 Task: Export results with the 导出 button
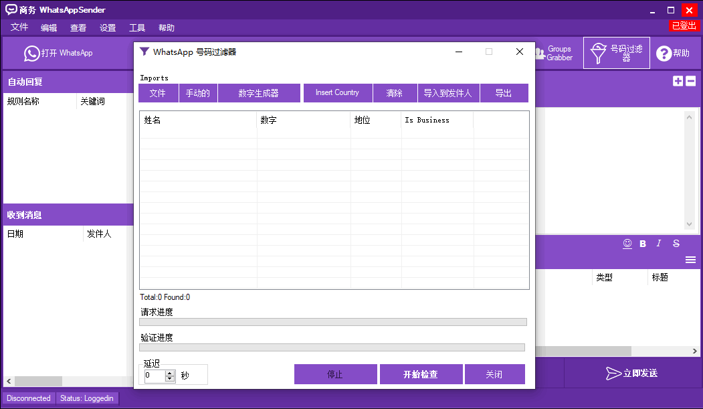click(504, 93)
